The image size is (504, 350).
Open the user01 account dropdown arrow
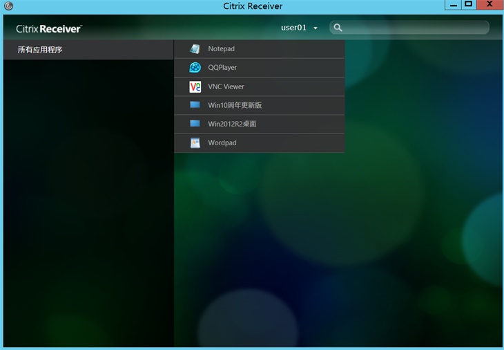pyautogui.click(x=316, y=28)
